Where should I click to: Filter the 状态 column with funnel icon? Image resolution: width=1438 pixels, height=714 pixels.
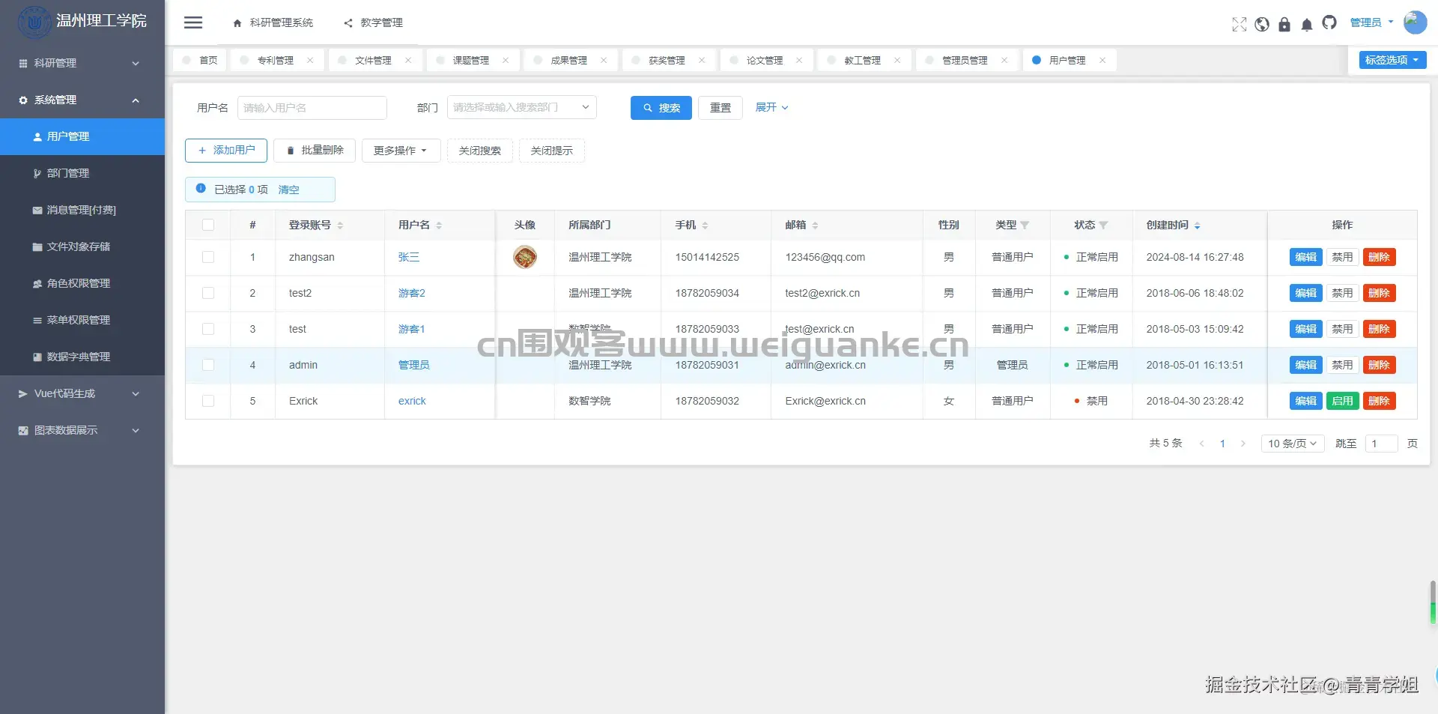1103,226
